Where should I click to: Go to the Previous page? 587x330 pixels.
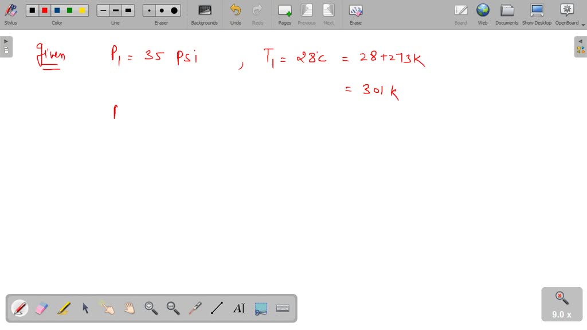307,14
